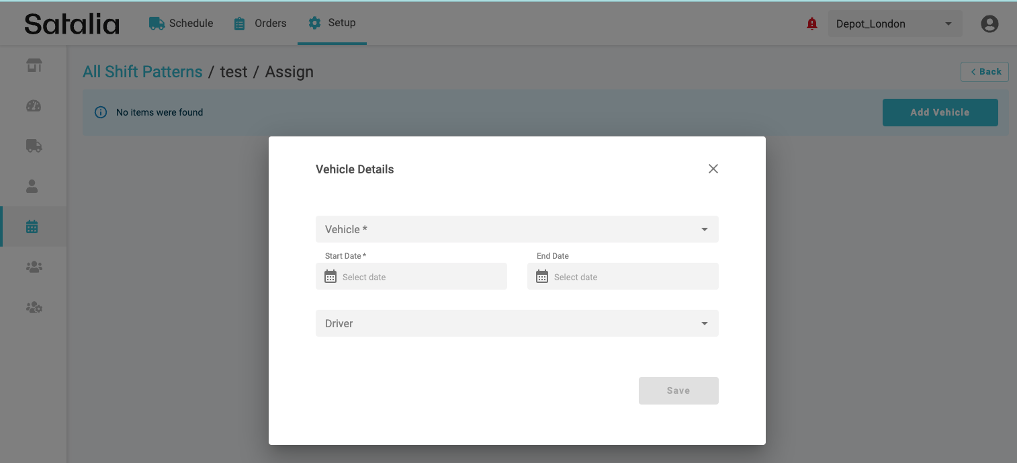The image size is (1017, 463).
Task: Open the people group icon in sidebar
Action: [x=34, y=267]
